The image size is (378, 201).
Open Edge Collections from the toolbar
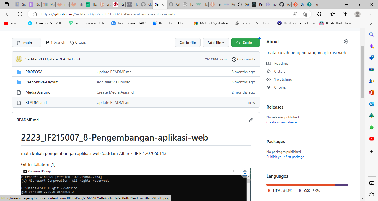pos(345,14)
